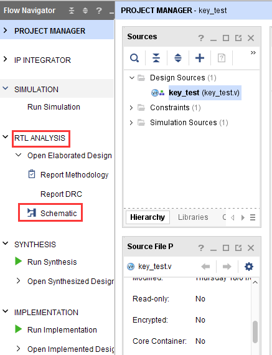This screenshot has width=272, height=355.
Task: Click the properties panel vertical scrollbar
Action: tap(255, 332)
